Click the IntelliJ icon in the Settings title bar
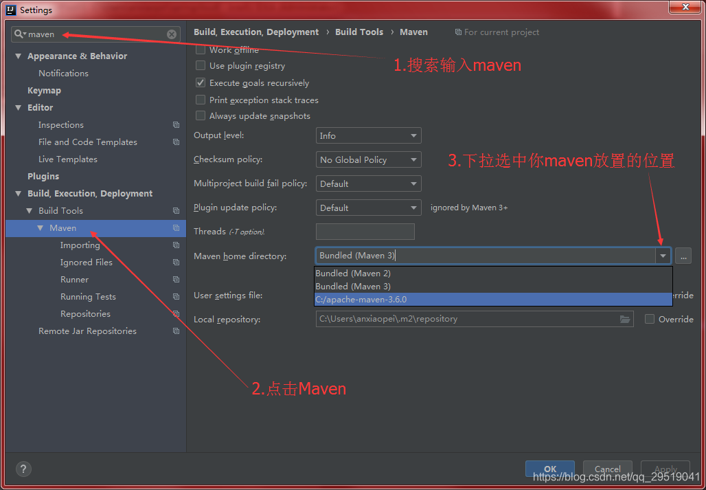Image resolution: width=706 pixels, height=490 pixels. tap(12, 10)
